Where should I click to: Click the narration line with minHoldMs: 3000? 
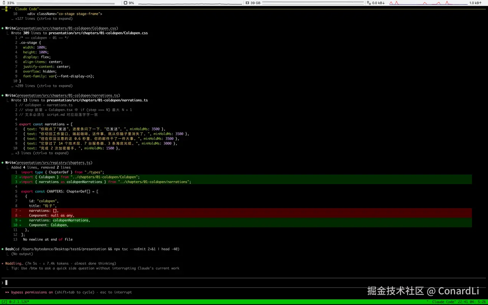pos(100,143)
